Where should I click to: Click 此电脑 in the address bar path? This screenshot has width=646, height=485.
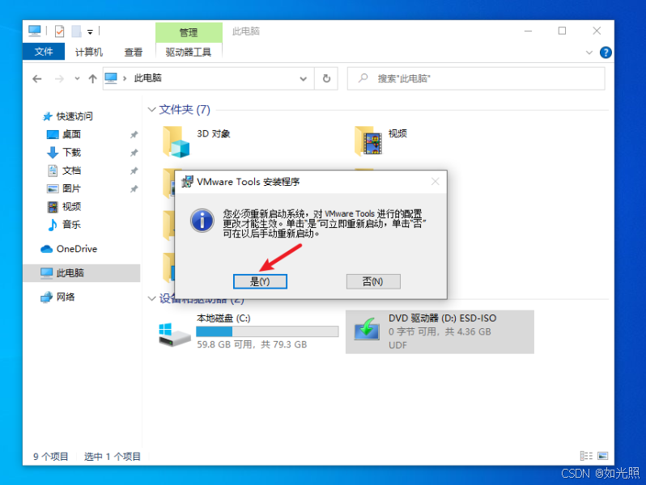(148, 78)
